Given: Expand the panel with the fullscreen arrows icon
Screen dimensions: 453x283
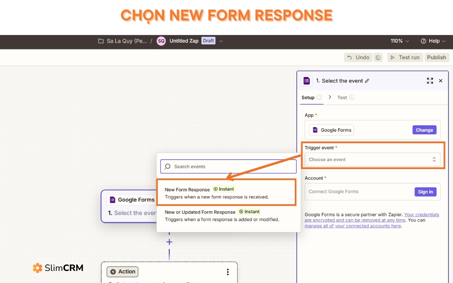Looking at the screenshot, I should [430, 81].
